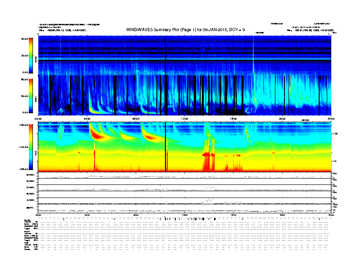
Task: Click the RAD1 intensity color bar
Action: [x=31, y=96]
